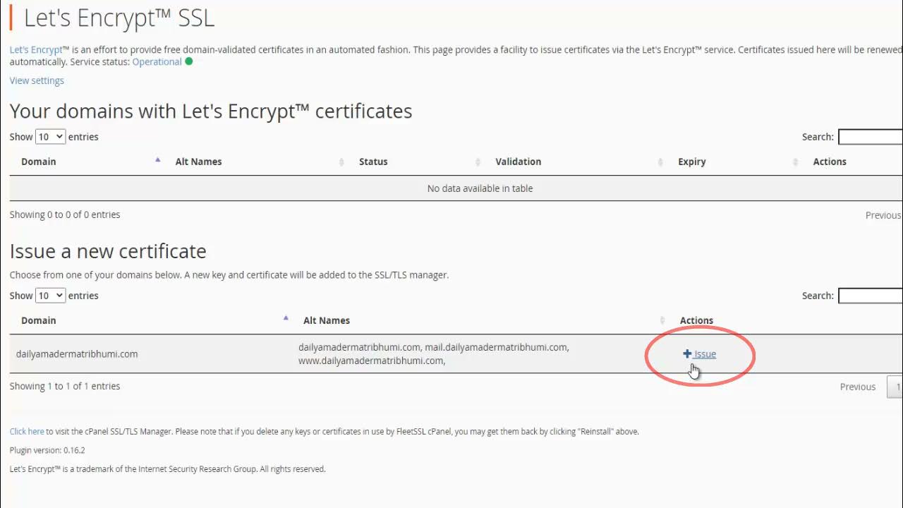Sort certificates by Expiry column

pos(795,162)
